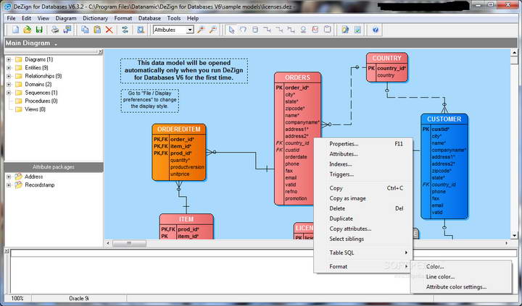Viewport: 522px width, 306px height.
Task: Open the Dictionary menu
Action: [x=95, y=17]
